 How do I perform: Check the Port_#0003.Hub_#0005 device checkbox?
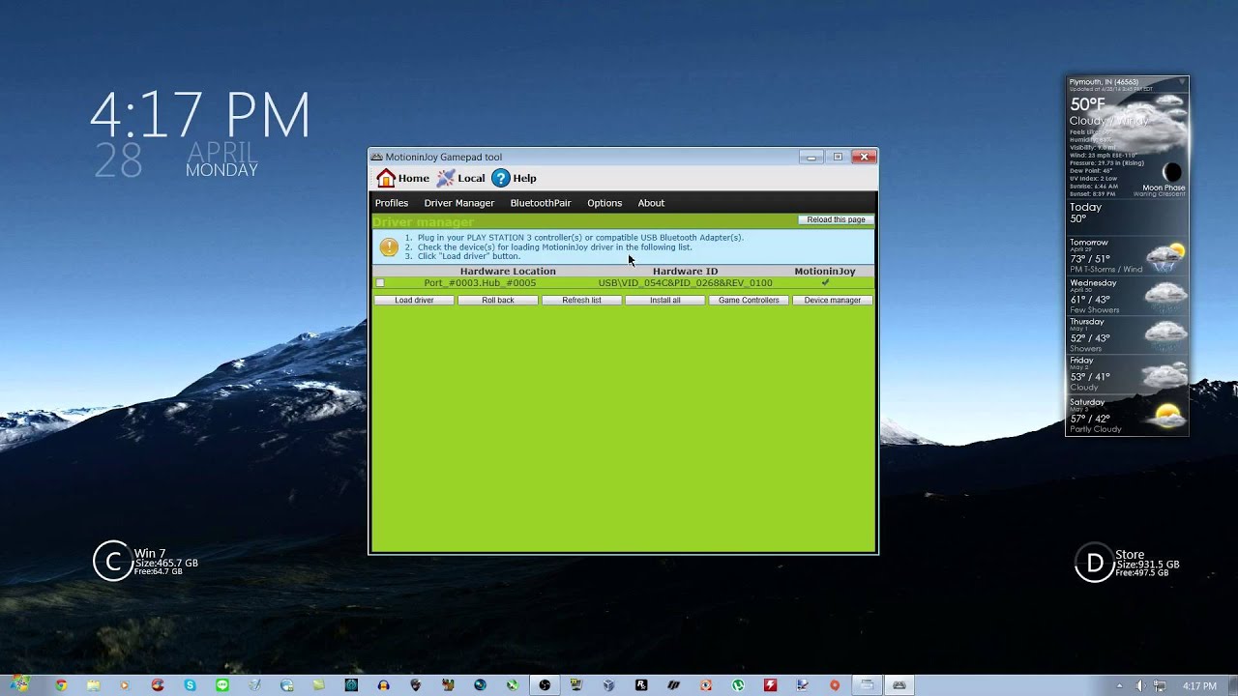pyautogui.click(x=380, y=283)
